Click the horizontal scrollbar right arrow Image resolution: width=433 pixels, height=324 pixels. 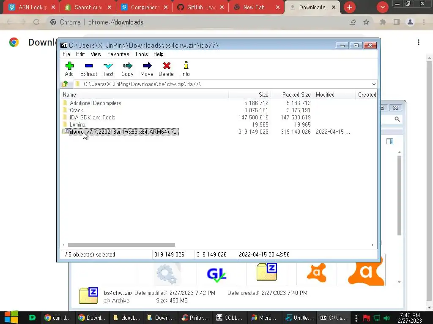[373, 245]
